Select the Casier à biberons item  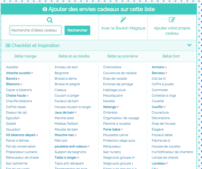pyautogui.click(x=19, y=90)
